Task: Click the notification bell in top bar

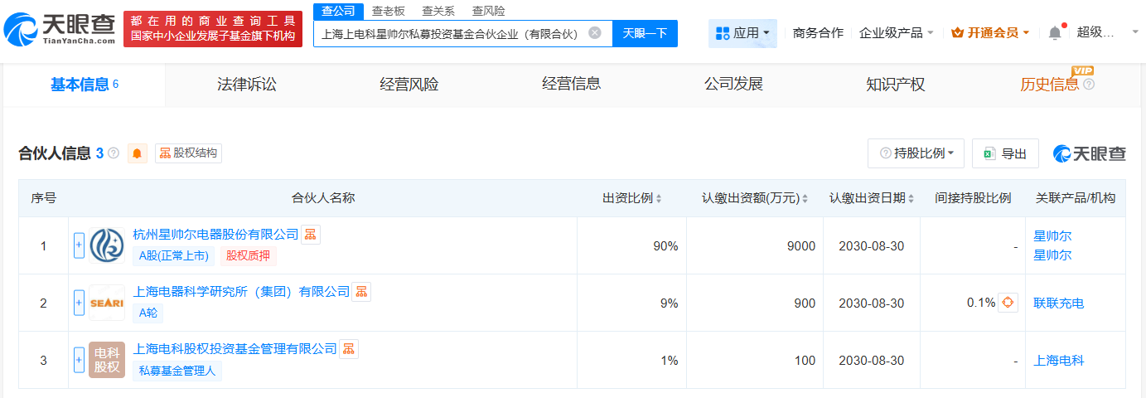Action: click(1055, 33)
